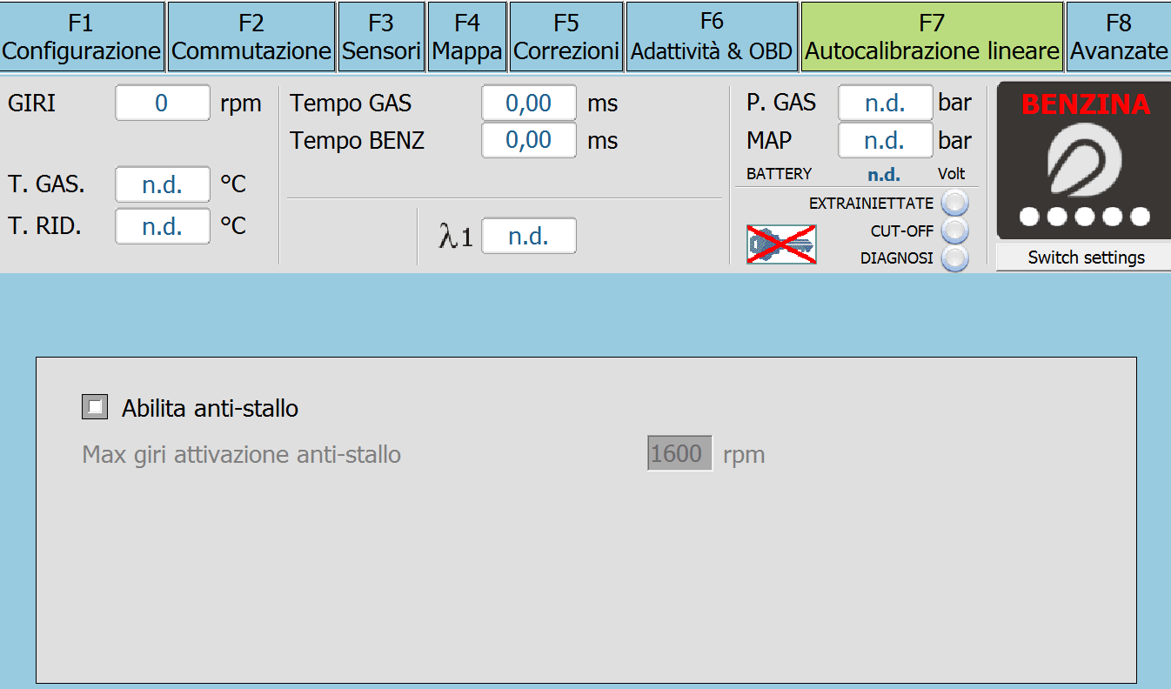Click the Max giri anti-stallo rpm field
Viewport: 1171px width, 689px height.
(679, 453)
